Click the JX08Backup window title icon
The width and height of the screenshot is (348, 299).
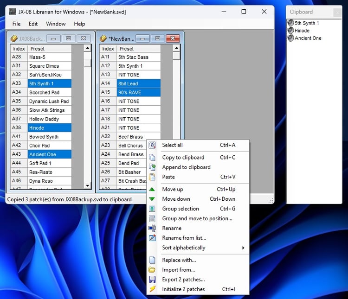pos(14,38)
